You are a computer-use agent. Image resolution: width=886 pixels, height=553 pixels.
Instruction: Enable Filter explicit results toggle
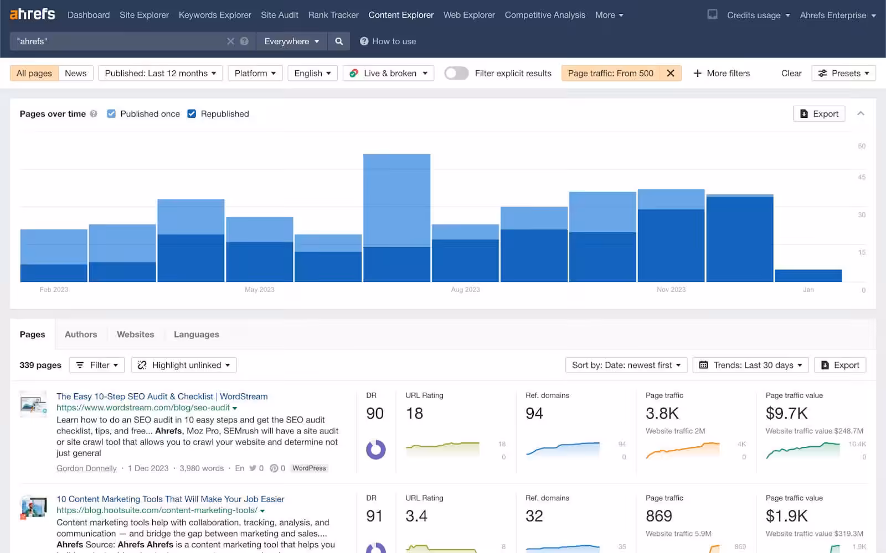456,73
